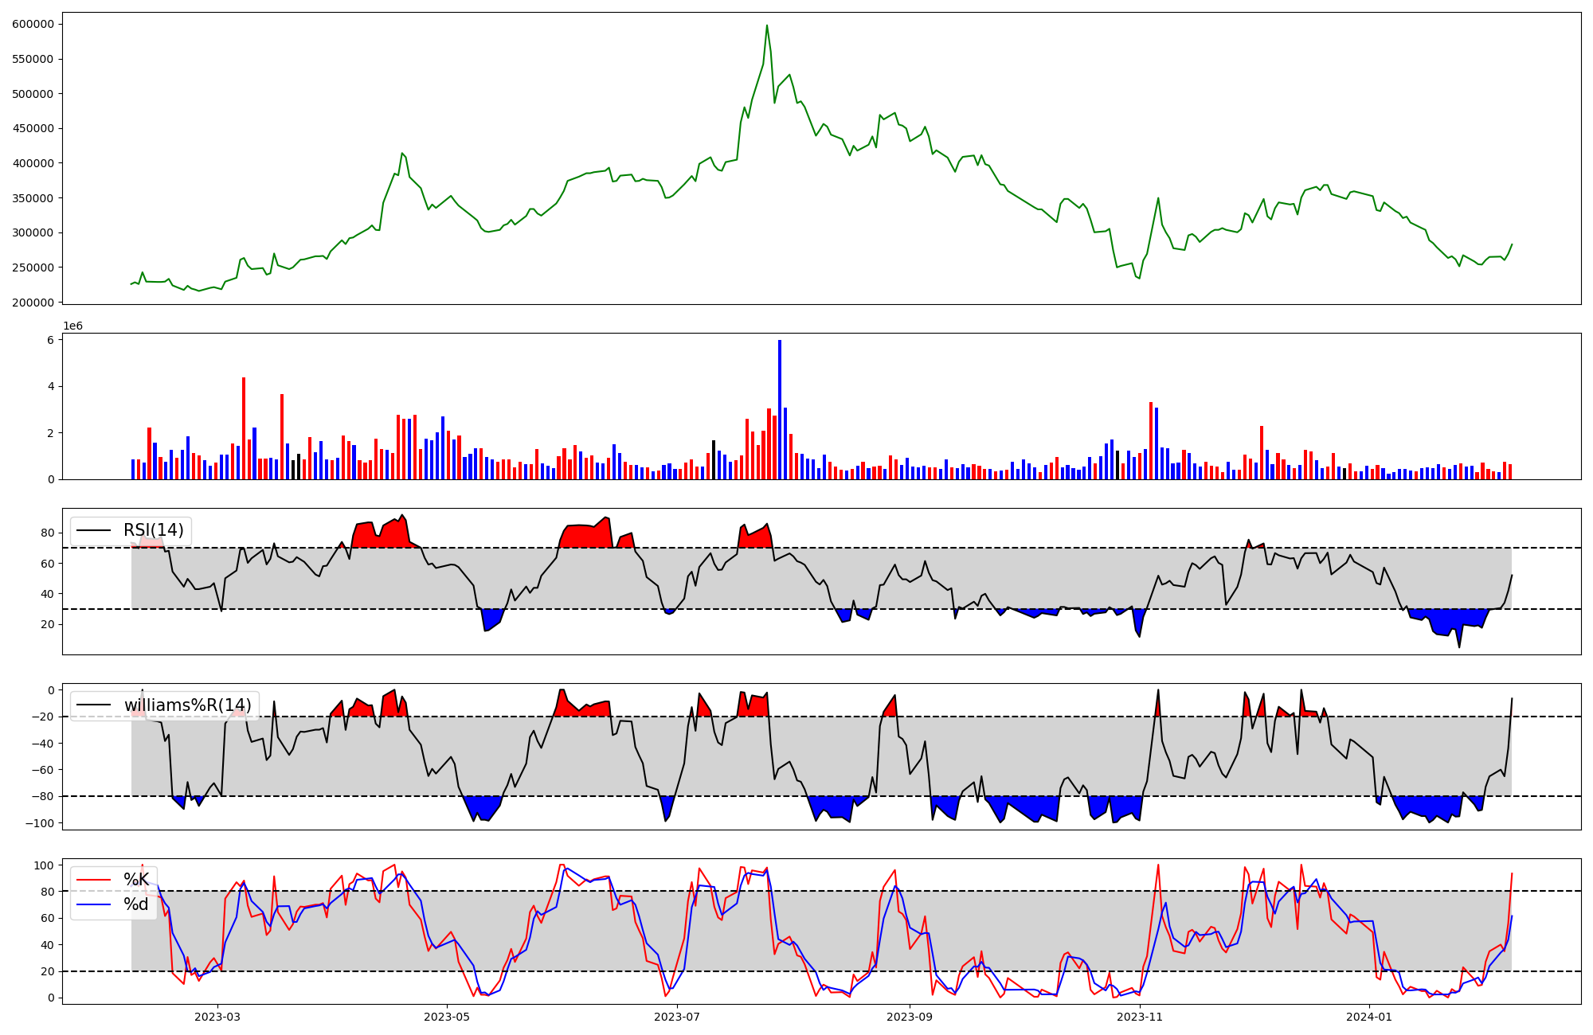Click the %K legend text
The height and width of the screenshot is (1035, 1593).
[x=136, y=880]
